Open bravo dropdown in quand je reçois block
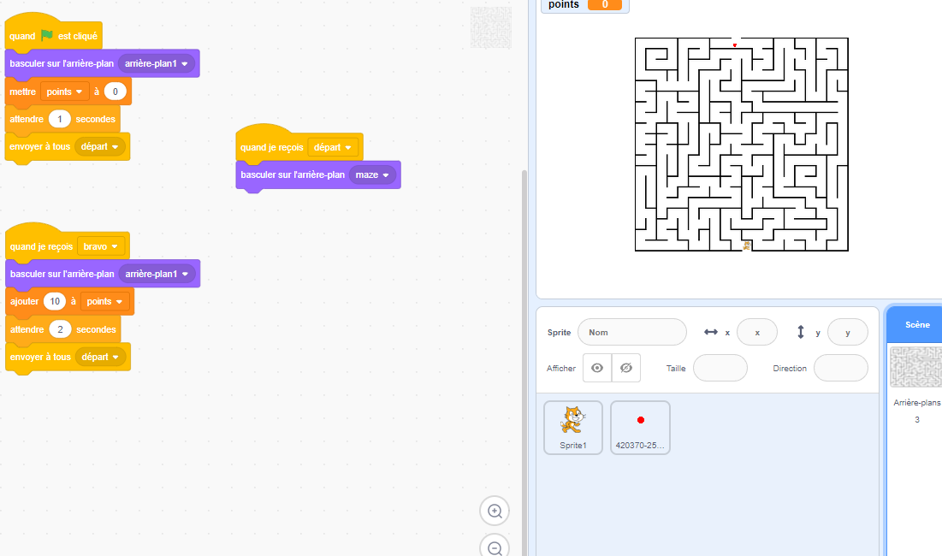The image size is (942, 556). coord(100,246)
